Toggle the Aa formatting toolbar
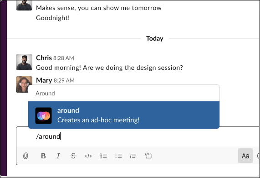 [x=245, y=156]
